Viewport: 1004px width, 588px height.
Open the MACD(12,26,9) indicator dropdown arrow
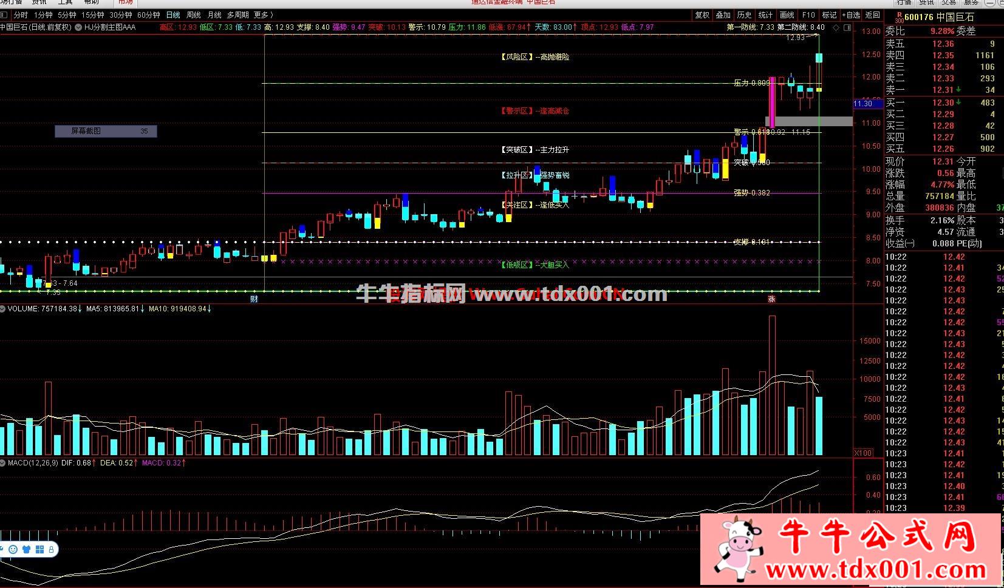[x=3, y=463]
